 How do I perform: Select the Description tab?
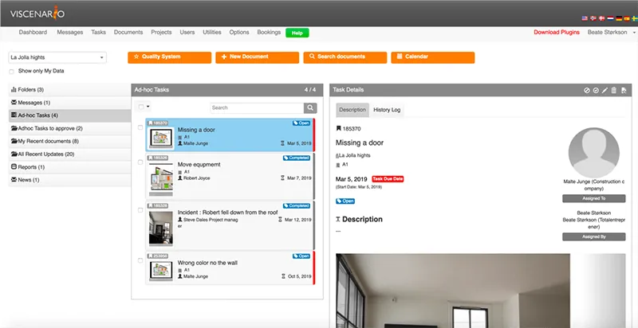[x=352, y=110]
